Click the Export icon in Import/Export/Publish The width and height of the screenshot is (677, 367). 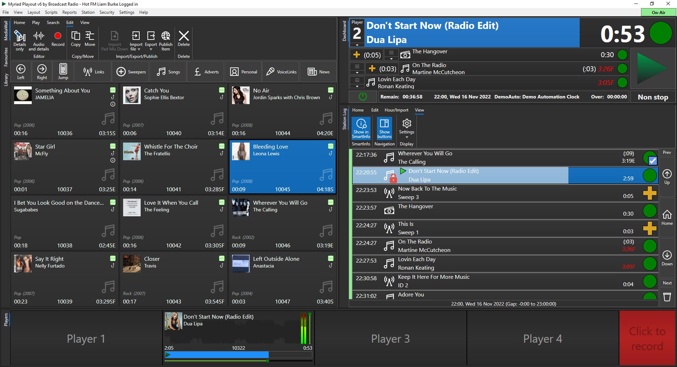[151, 39]
